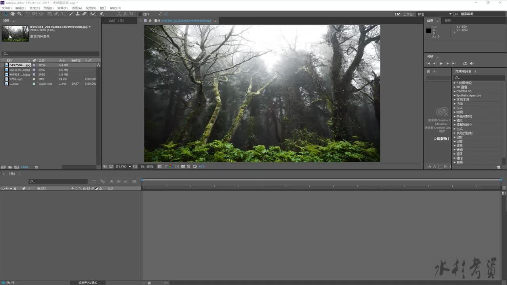Click the 立即获取 link in Libraries
Screen dimensions: 507x285
(442, 139)
